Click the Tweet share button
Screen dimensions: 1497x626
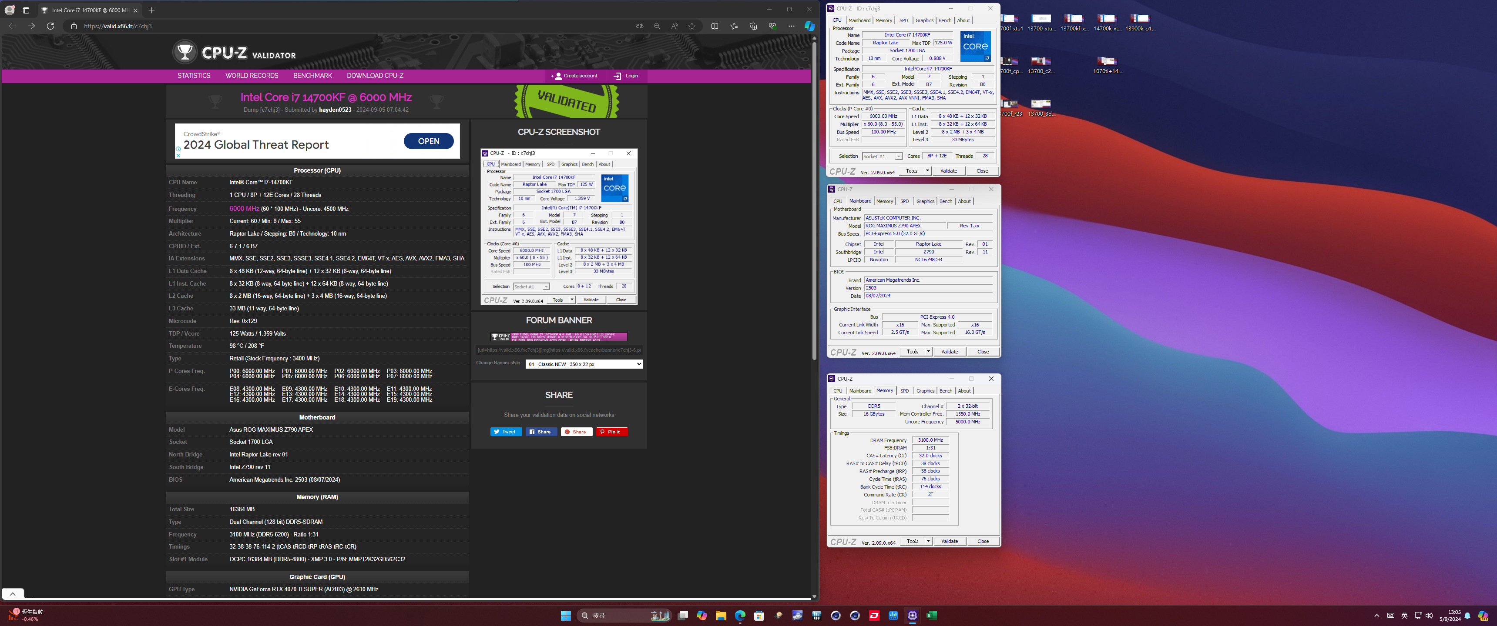point(506,432)
